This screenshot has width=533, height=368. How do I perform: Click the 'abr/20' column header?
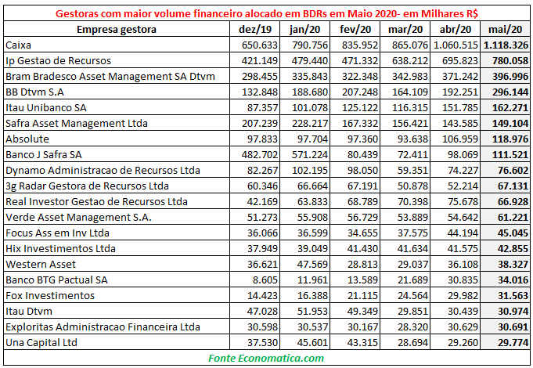pos(456,29)
